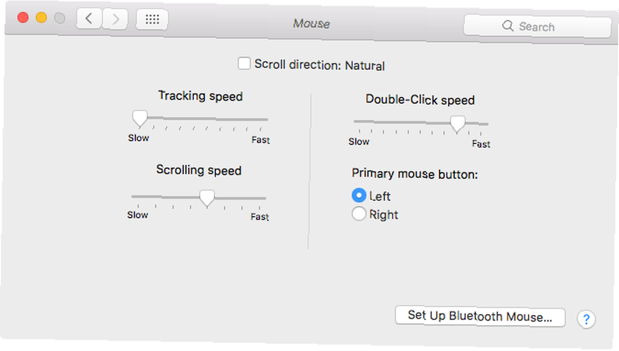Click the Double-Click speed slider thumb
Viewport: 619px width, 351px height.
(x=457, y=124)
